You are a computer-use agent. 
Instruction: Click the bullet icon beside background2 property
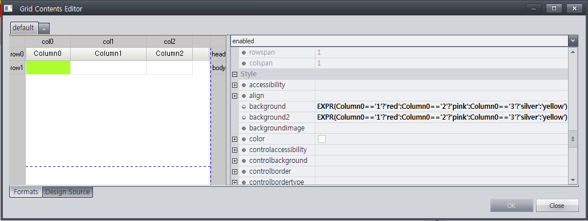(244, 117)
